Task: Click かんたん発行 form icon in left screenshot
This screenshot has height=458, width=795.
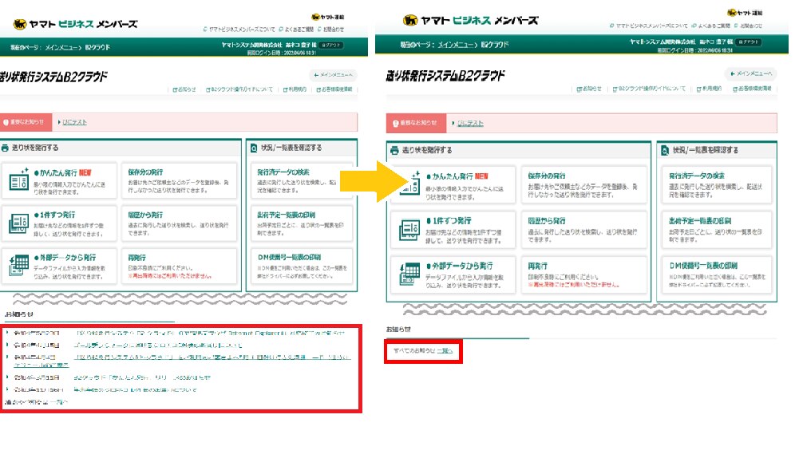Action: 19,180
